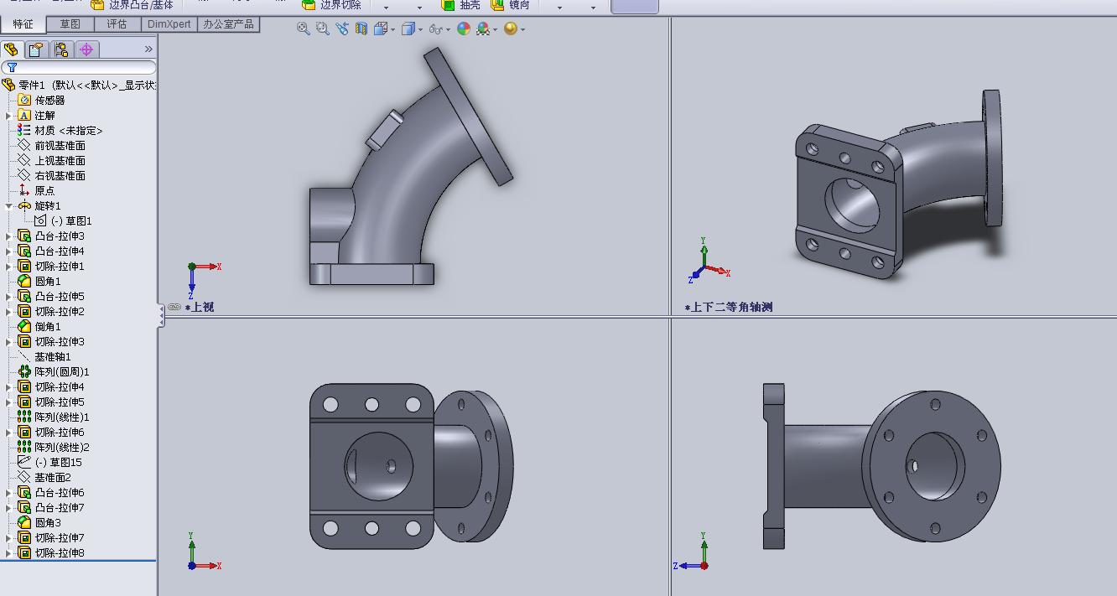
Task: Select the 上视基准面 plane
Action: pyautogui.click(x=51, y=160)
